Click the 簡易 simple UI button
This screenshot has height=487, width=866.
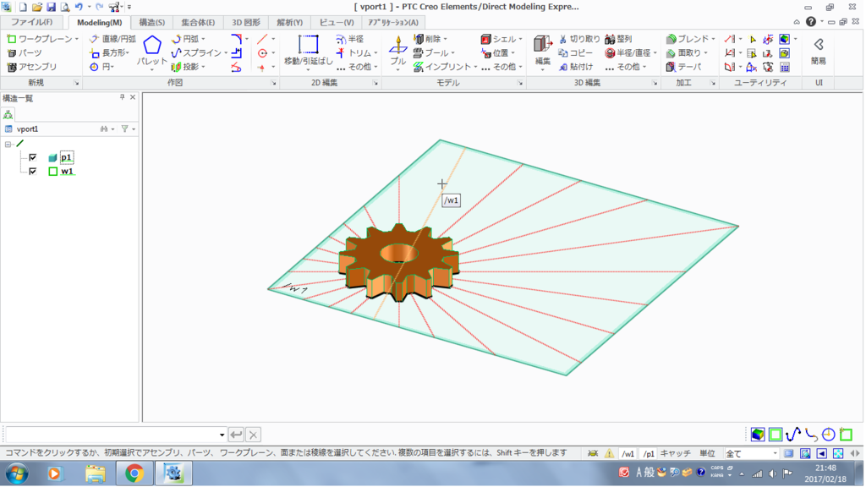click(819, 52)
